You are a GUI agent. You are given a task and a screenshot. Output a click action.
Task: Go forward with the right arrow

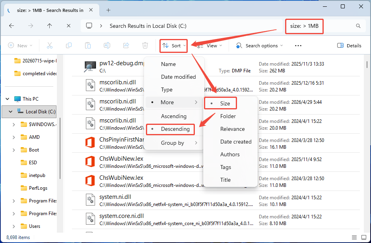pos(31,26)
